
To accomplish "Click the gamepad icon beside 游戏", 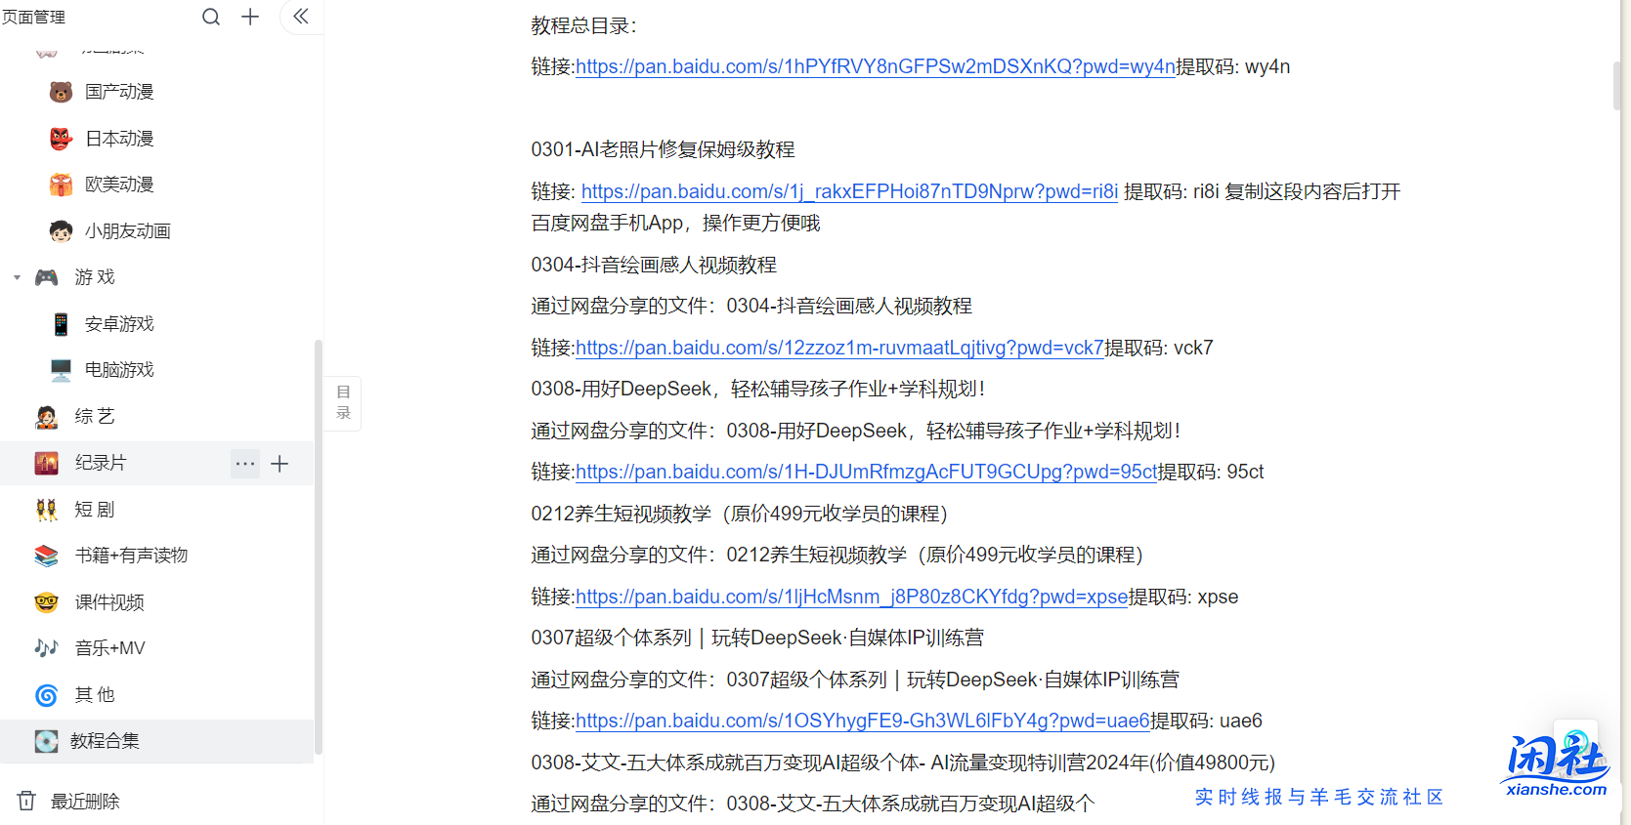I will (x=46, y=277).
